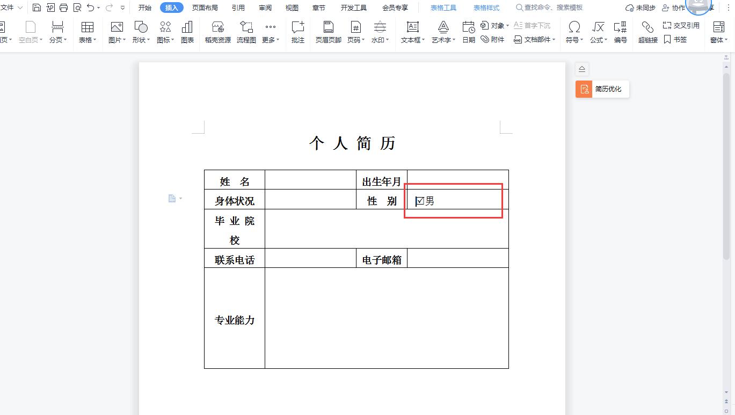Viewport: 735px width, 415px height.
Task: Insert a hyperlink with the 超链接 icon
Action: pyautogui.click(x=647, y=32)
